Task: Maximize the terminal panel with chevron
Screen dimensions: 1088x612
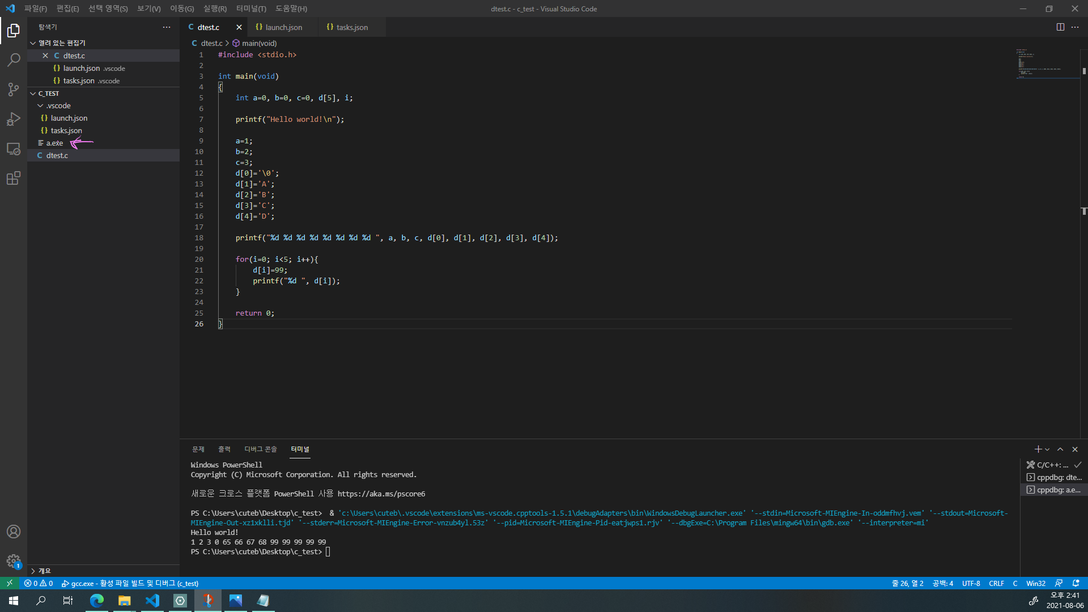Action: click(1060, 449)
